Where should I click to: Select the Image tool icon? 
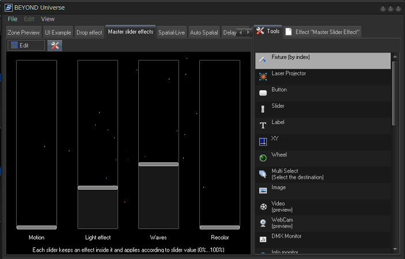[263, 191]
